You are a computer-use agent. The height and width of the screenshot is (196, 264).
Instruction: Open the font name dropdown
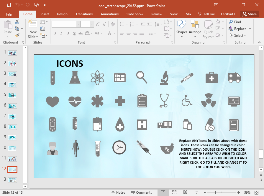pyautogui.click(x=78, y=24)
